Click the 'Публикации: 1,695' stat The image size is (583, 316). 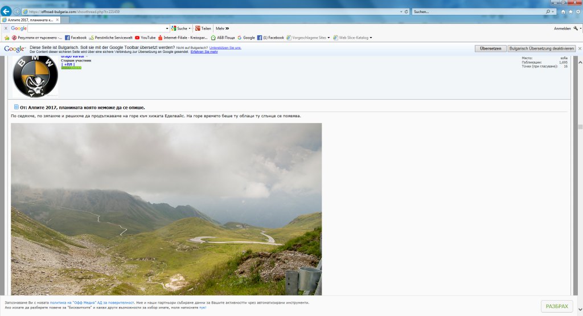click(x=545, y=63)
